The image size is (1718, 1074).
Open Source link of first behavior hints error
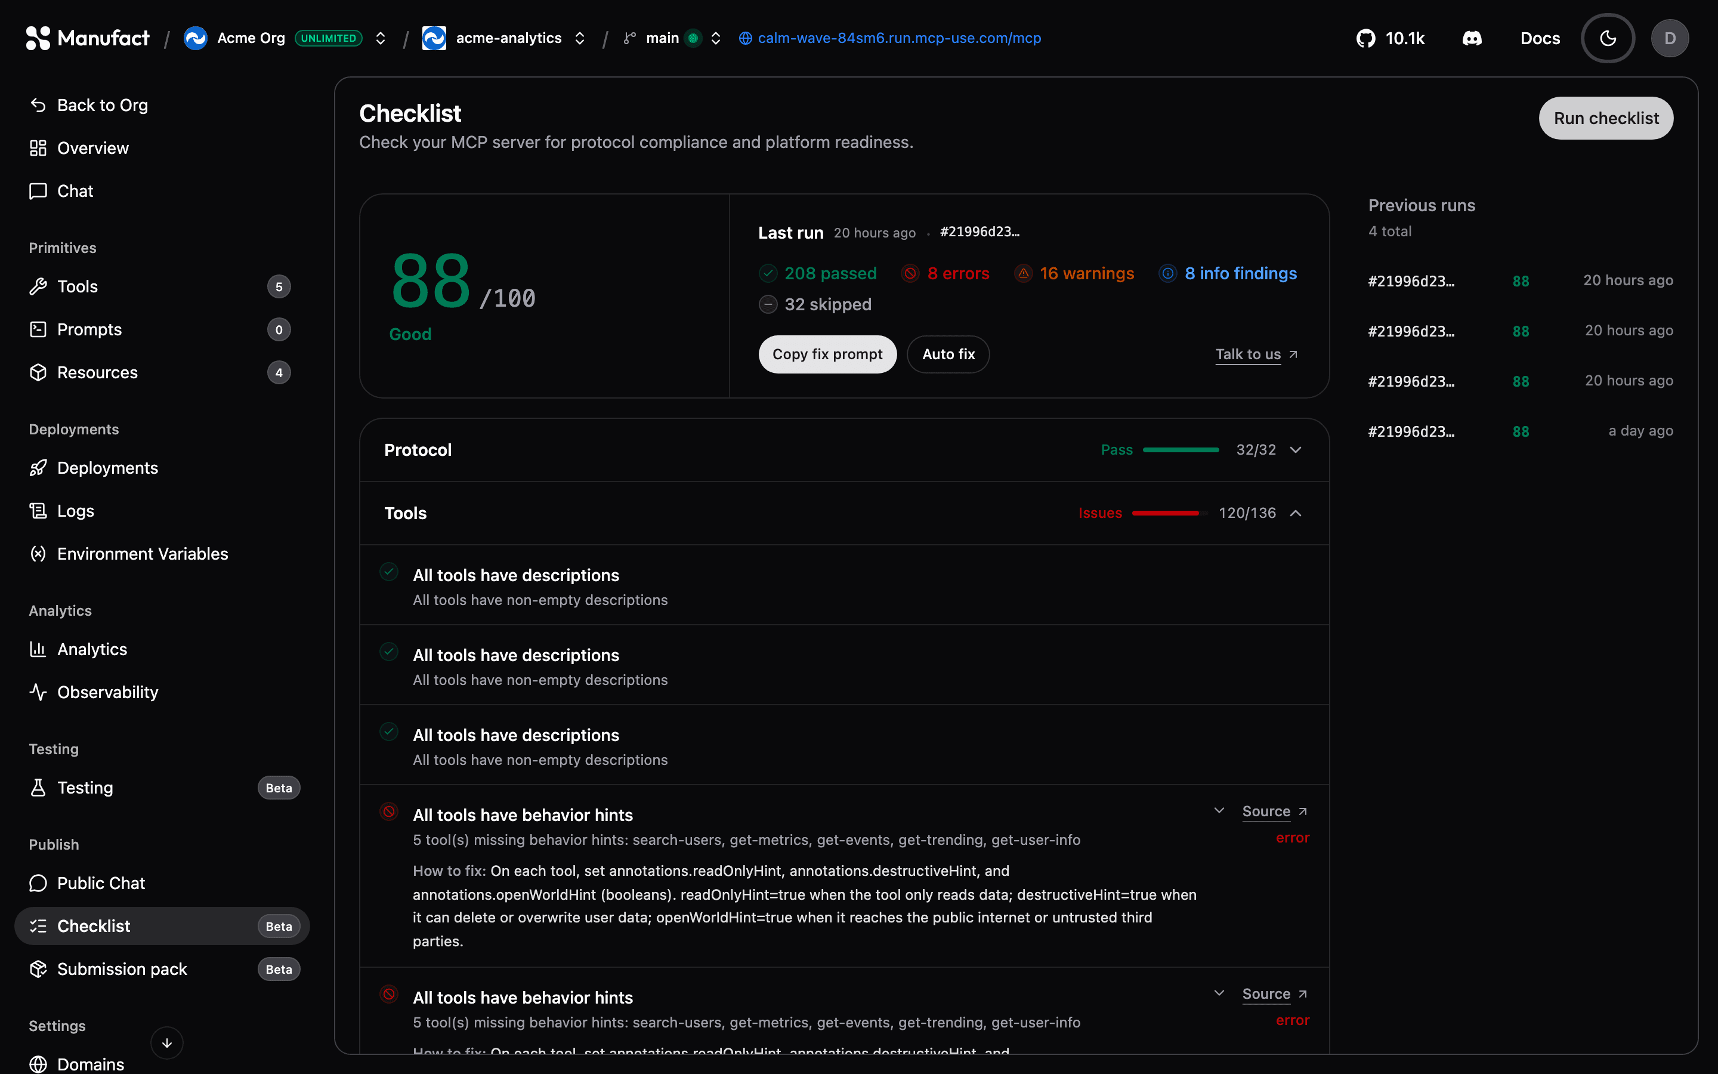[1274, 811]
